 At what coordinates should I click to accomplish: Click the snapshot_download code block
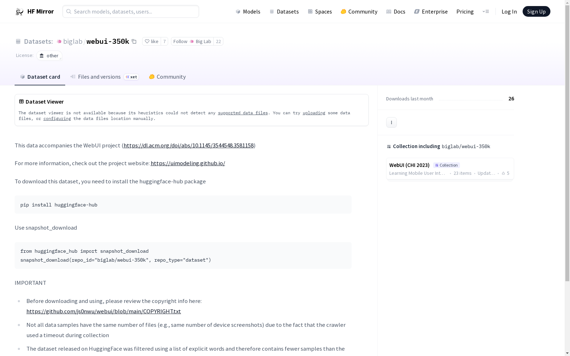(183, 256)
